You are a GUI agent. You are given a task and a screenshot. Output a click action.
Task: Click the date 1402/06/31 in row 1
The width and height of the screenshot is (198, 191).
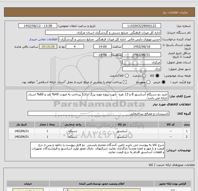click(x=22, y=131)
